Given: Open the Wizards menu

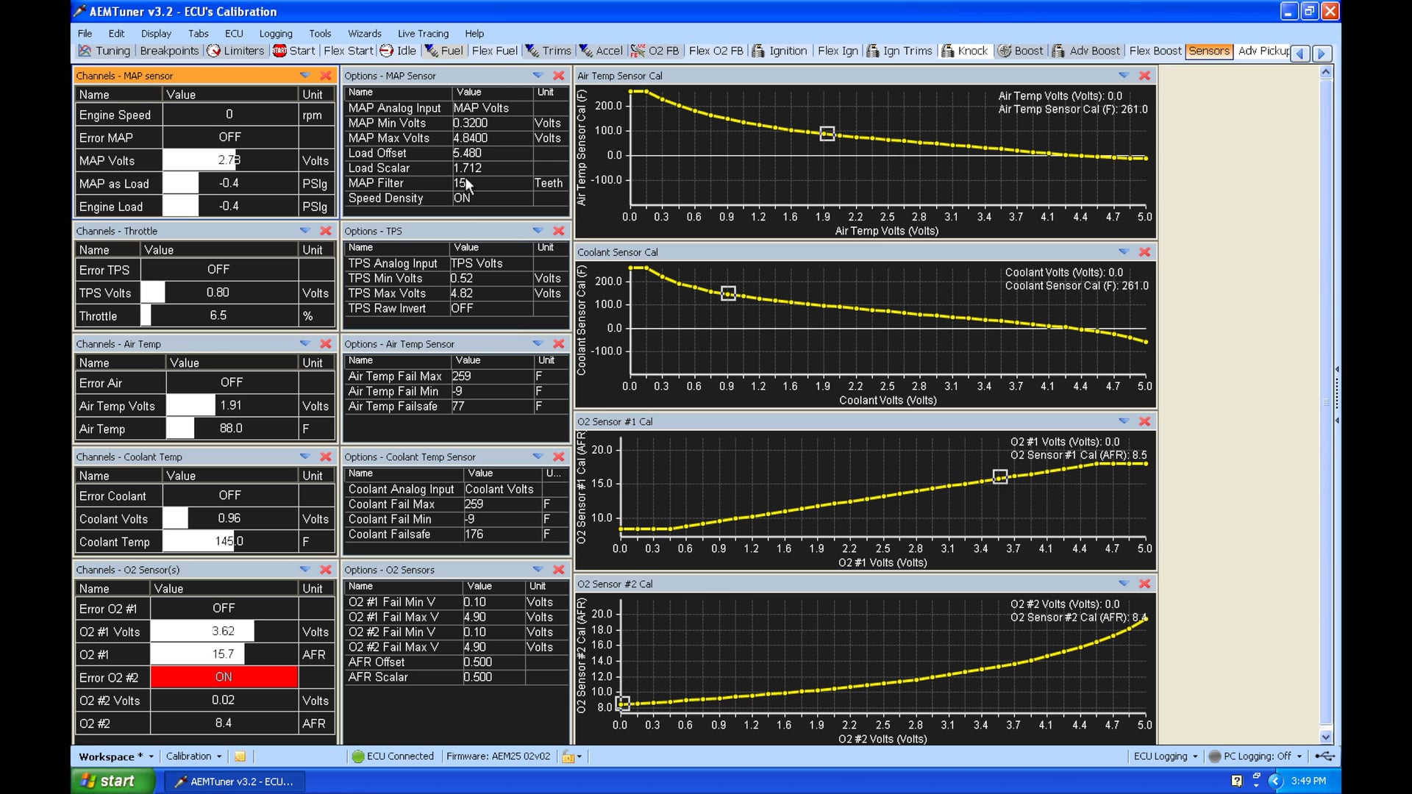Looking at the screenshot, I should point(365,33).
